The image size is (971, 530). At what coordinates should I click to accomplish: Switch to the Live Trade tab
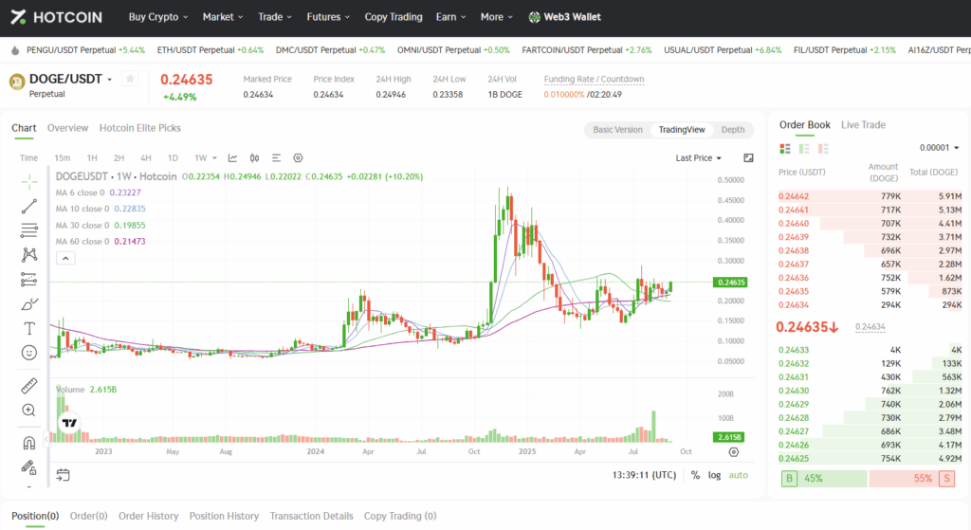[x=863, y=125]
